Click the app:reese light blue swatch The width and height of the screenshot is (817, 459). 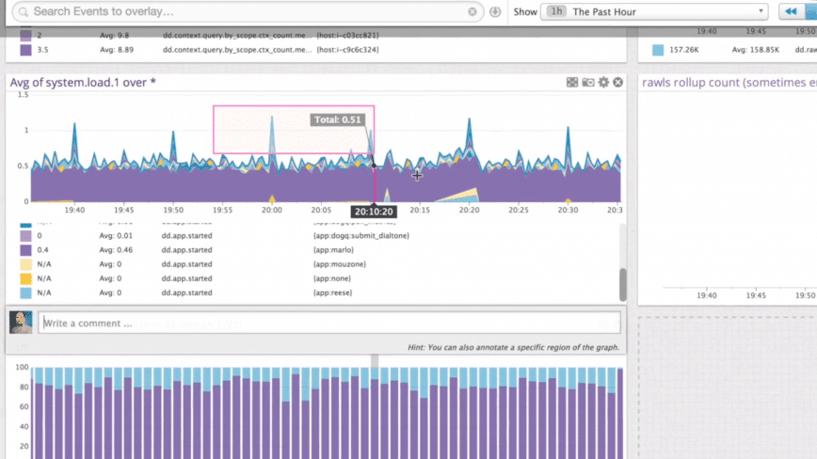pos(25,293)
